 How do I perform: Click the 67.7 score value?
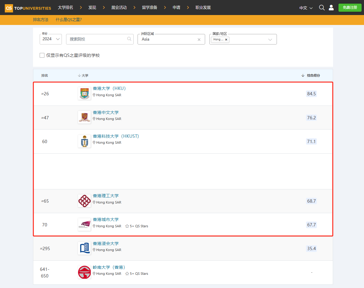(311, 225)
